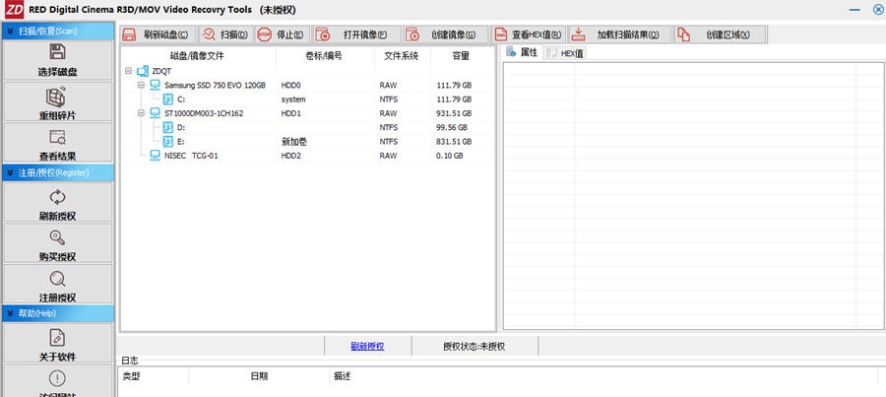Sort by the 磁盘/镜像文件 column header
The image size is (886, 397).
point(197,56)
